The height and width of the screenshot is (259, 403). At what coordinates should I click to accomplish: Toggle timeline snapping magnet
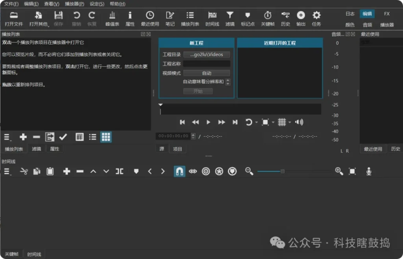point(179,171)
